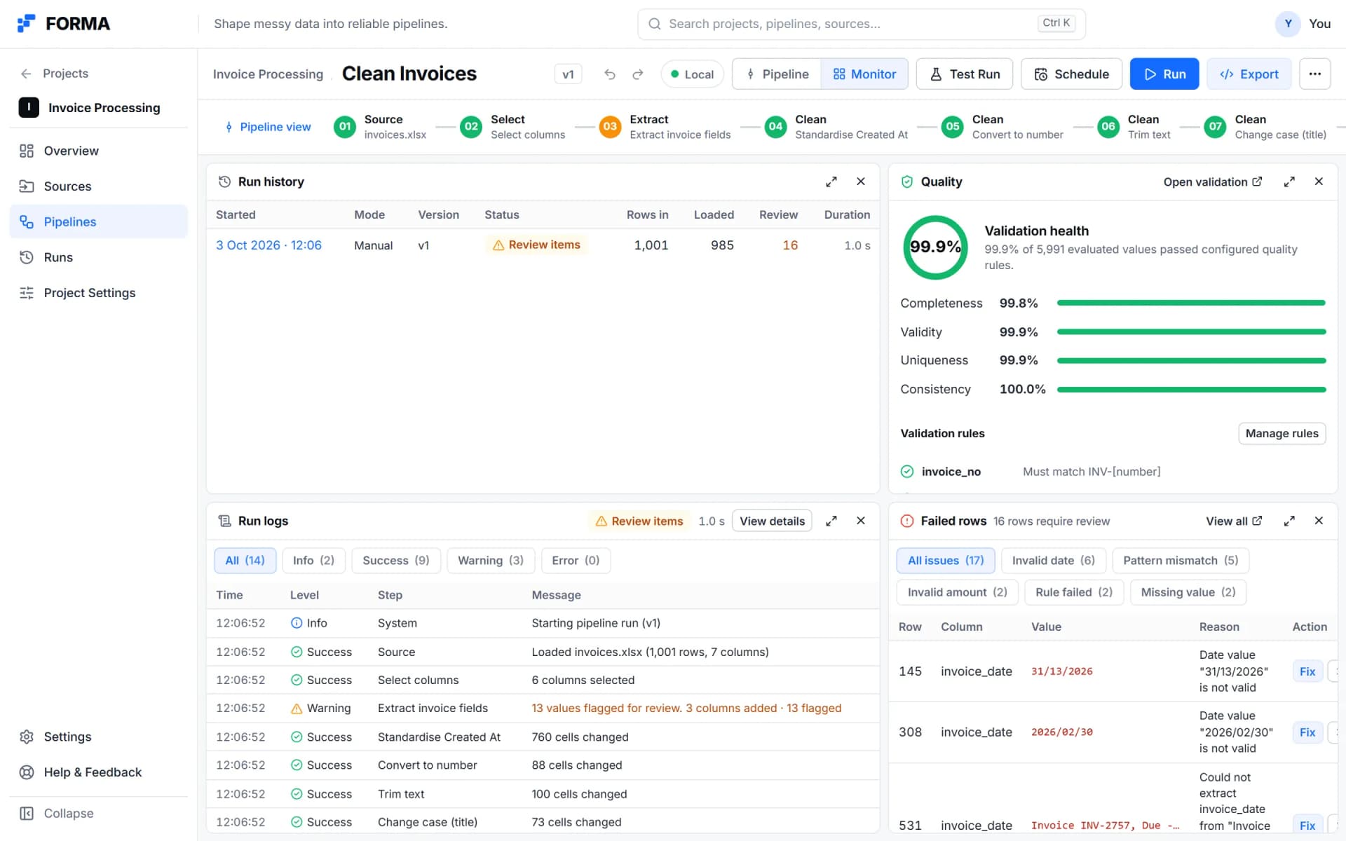Screen dimensions: 1346x841
Task: Open the Schedule button
Action: (1071, 74)
